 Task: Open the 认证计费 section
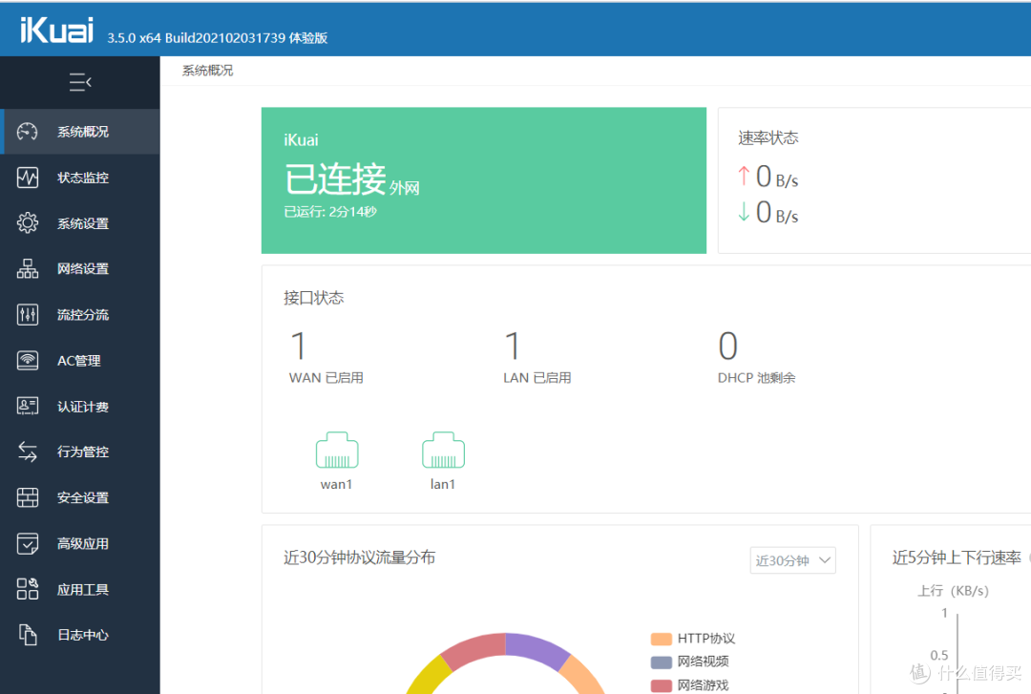coord(80,406)
